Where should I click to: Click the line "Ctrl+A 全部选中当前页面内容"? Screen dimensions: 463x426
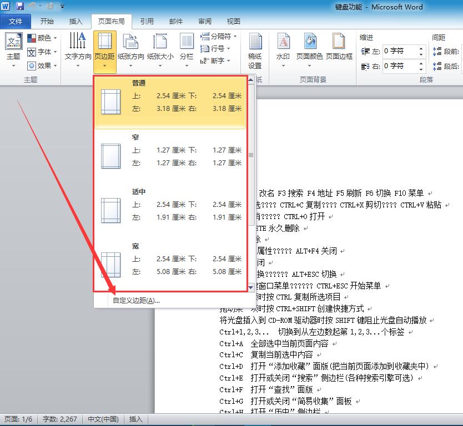pos(274,343)
